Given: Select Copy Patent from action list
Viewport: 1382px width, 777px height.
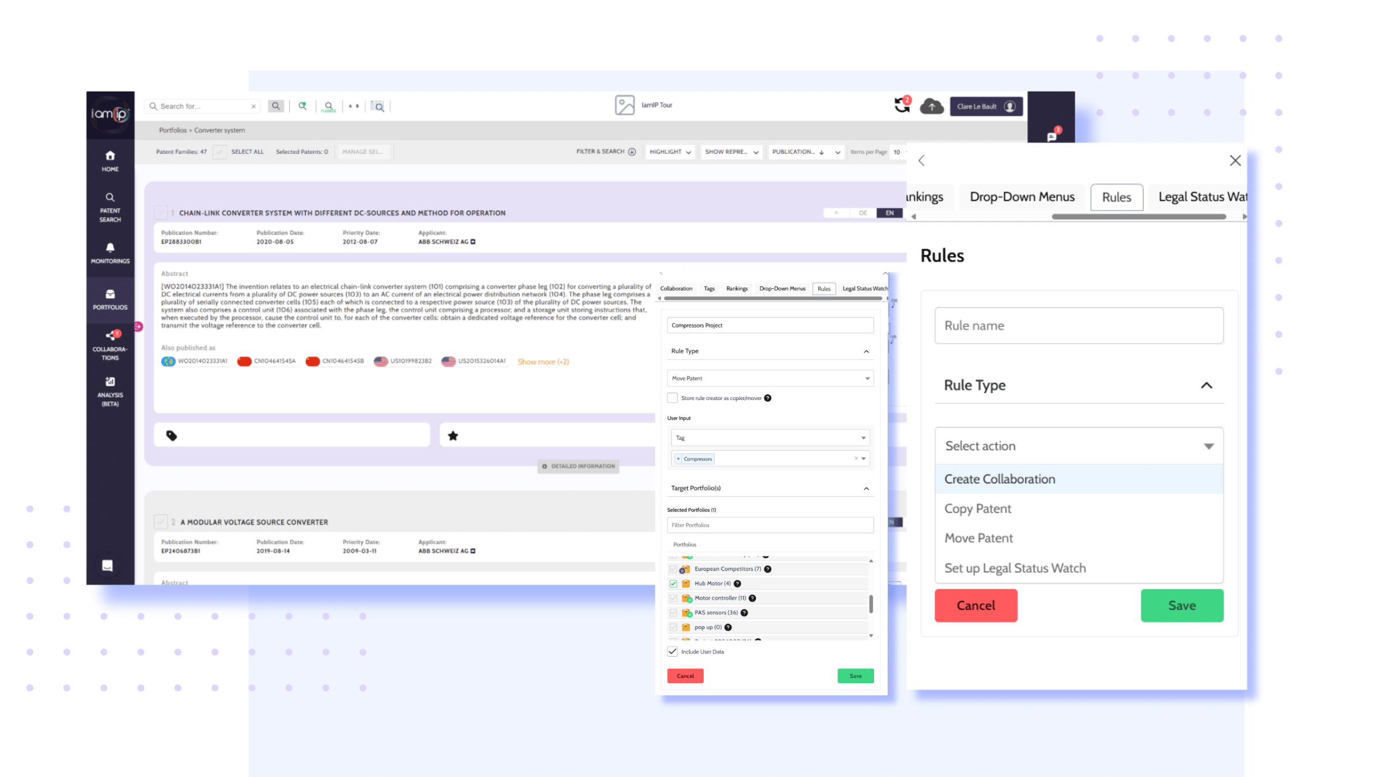Looking at the screenshot, I should click(x=978, y=509).
